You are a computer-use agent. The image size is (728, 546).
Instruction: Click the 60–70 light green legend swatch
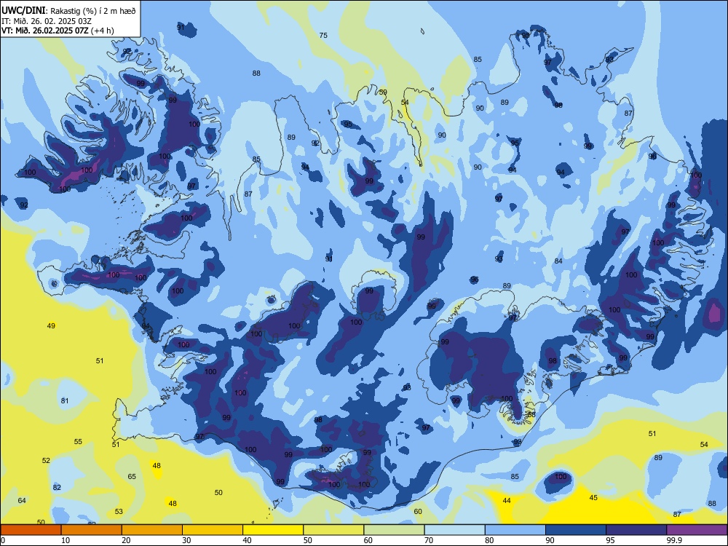point(394,530)
